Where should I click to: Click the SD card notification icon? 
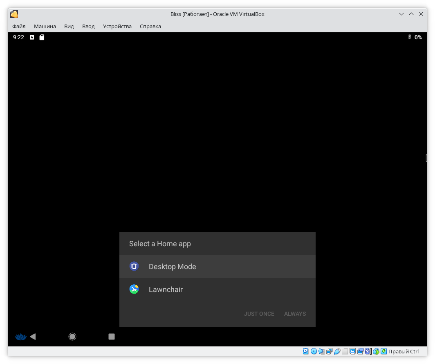[x=41, y=37]
